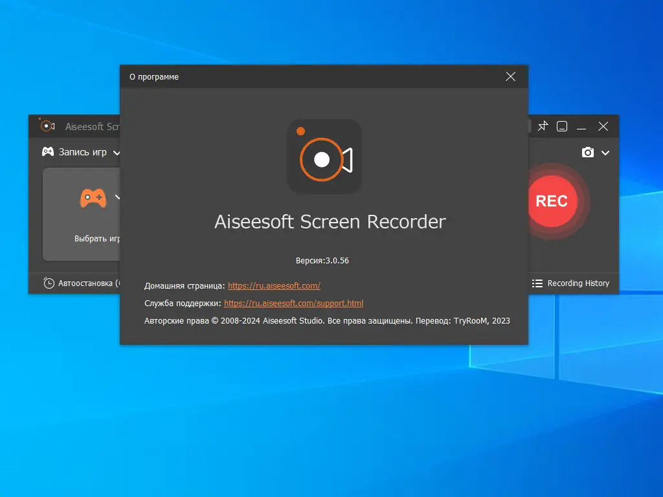Image resolution: width=663 pixels, height=497 pixels.
Task: Switch to mini mode with the rounded square icon
Action: (562, 126)
